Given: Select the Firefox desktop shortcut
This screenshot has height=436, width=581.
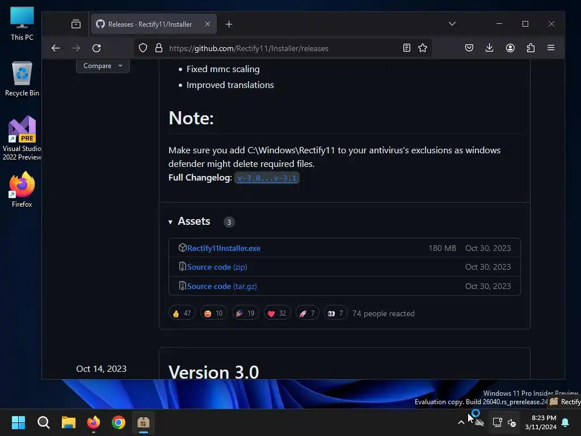Looking at the screenshot, I should (x=22, y=190).
